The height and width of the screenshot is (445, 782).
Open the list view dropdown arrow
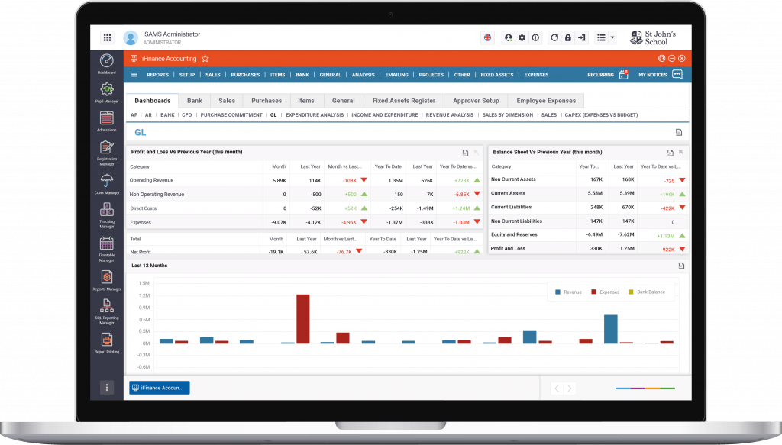click(612, 37)
